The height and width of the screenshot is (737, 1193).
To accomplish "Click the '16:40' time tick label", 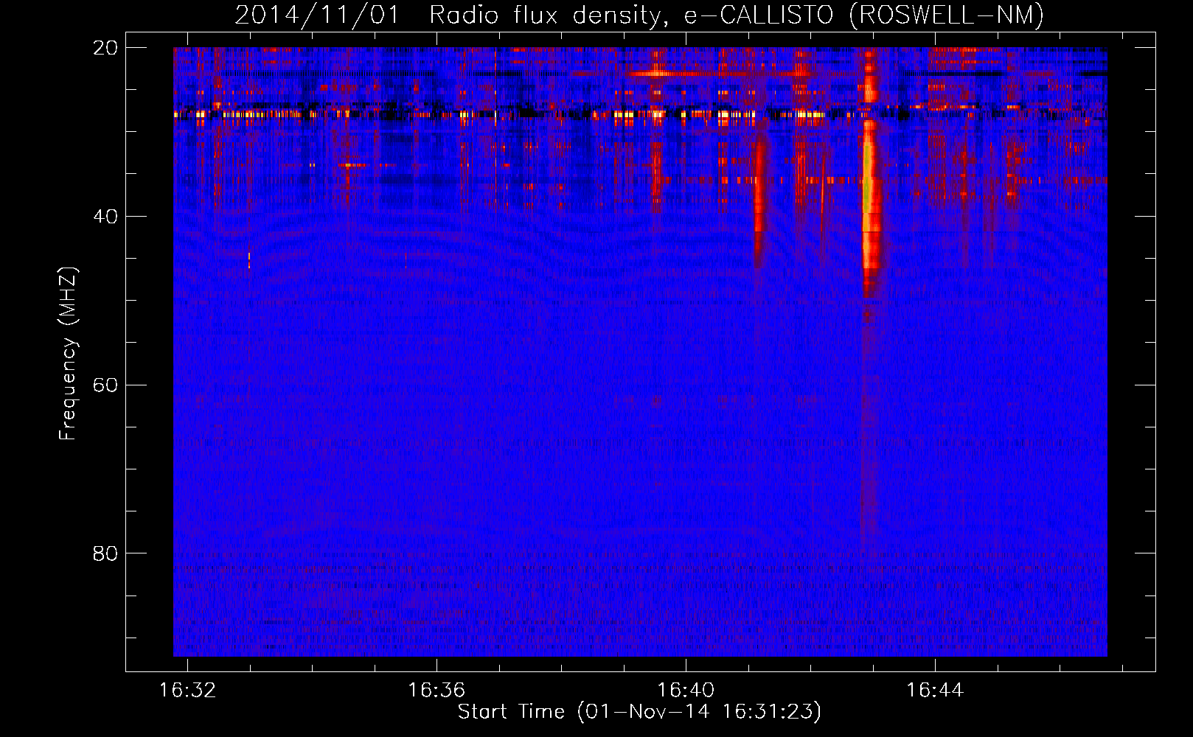I will [686, 691].
